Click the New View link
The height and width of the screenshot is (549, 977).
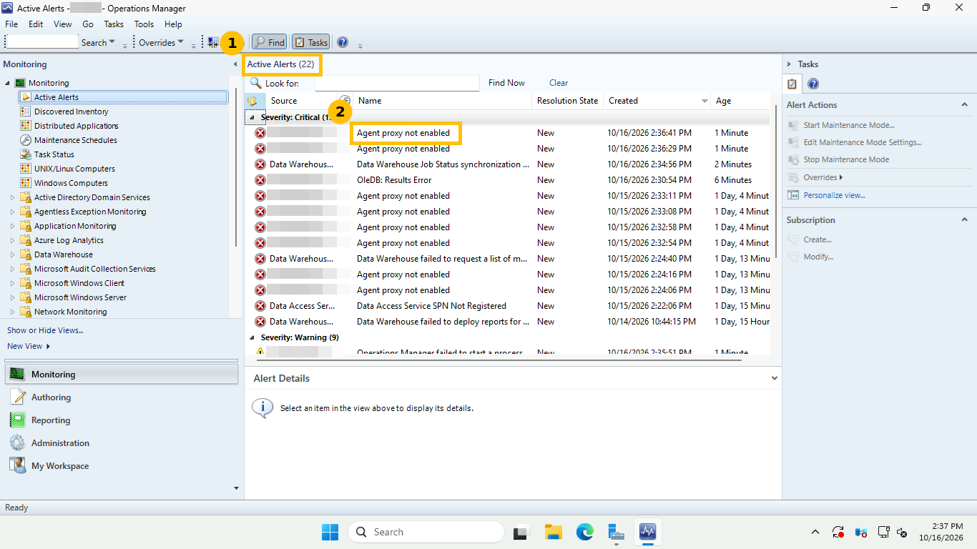coord(29,346)
